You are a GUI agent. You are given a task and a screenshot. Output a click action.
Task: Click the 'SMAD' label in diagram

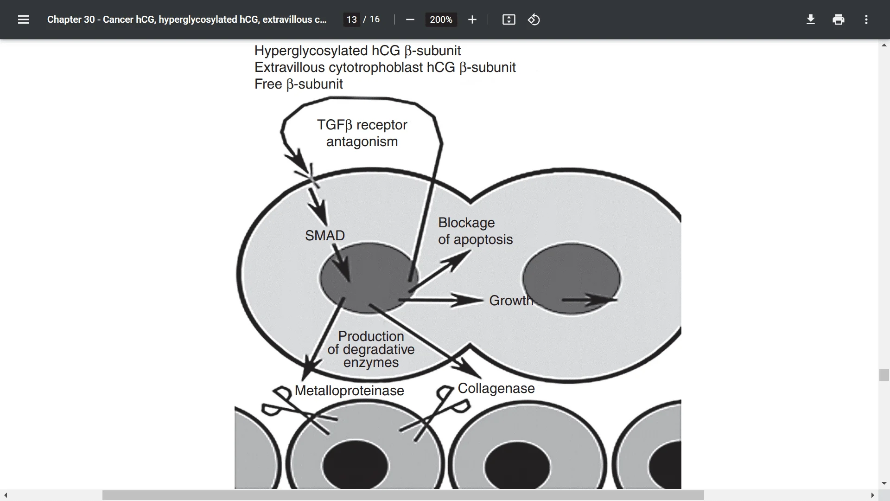coord(325,235)
